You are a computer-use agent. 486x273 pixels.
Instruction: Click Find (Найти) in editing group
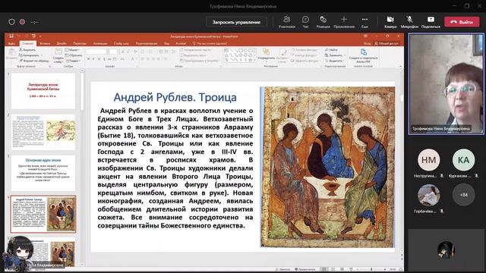pyautogui.click(x=331, y=50)
